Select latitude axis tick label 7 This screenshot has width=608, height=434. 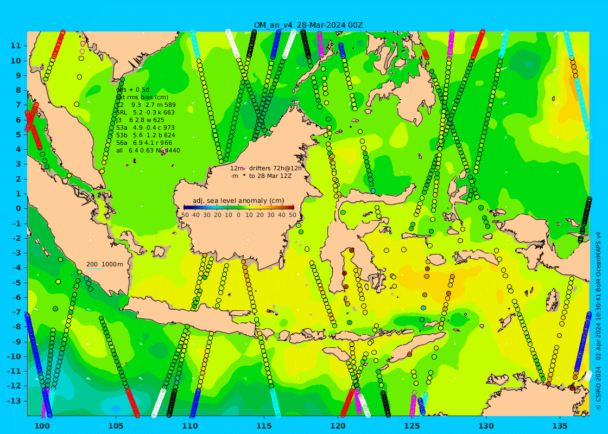pyautogui.click(x=18, y=105)
